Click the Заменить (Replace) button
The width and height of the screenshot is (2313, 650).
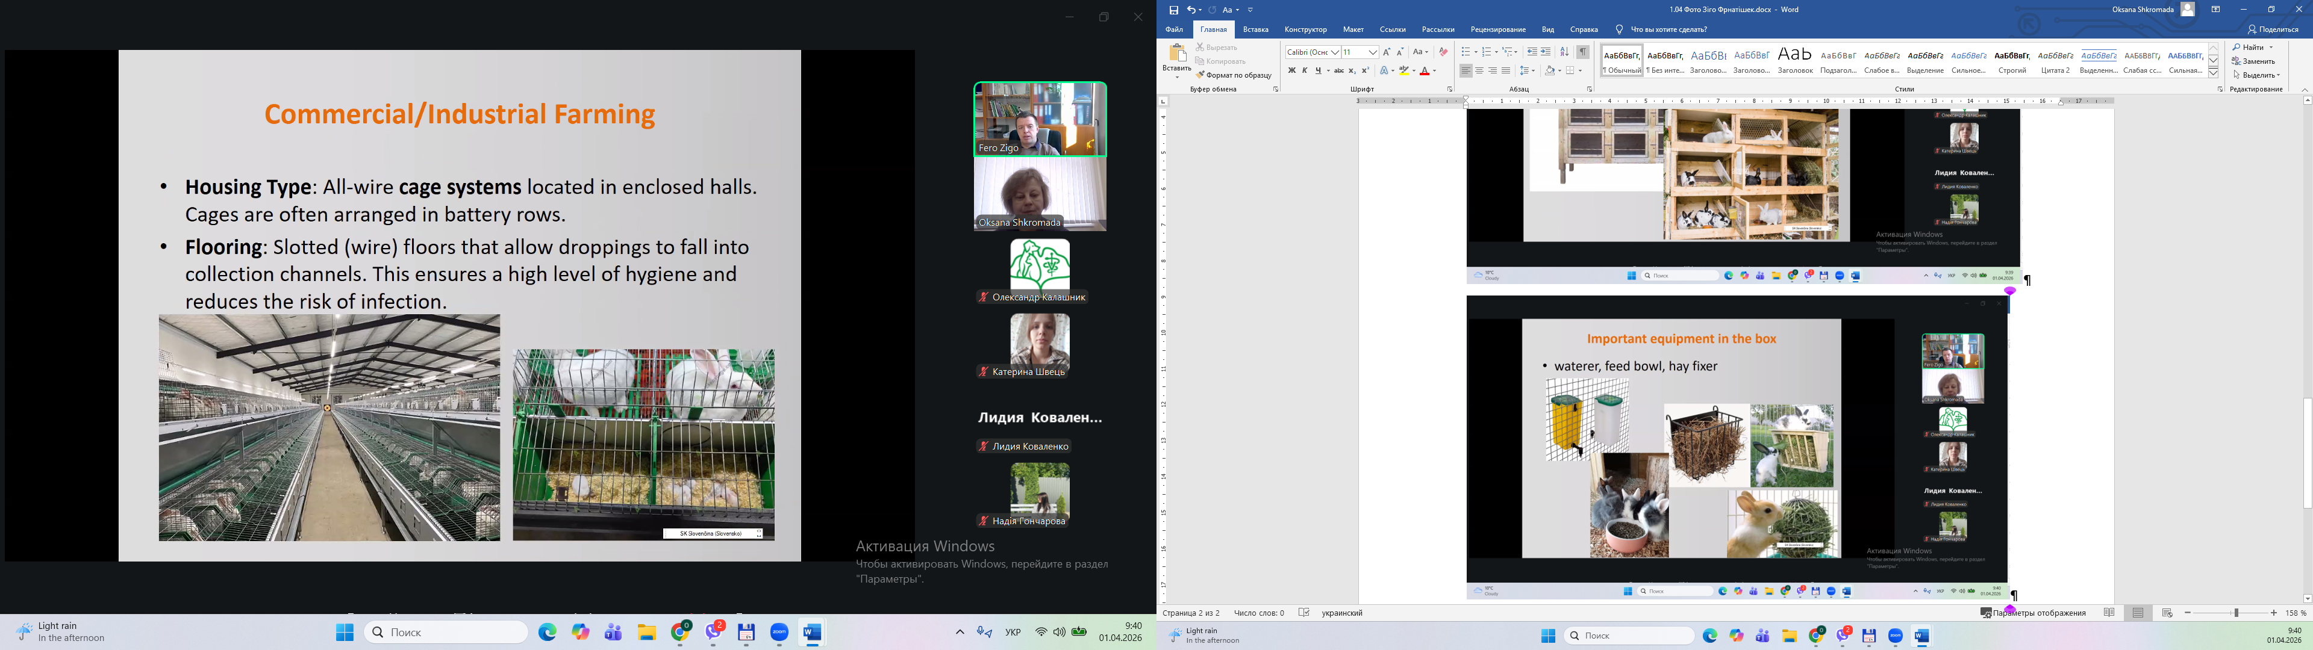click(x=2253, y=61)
